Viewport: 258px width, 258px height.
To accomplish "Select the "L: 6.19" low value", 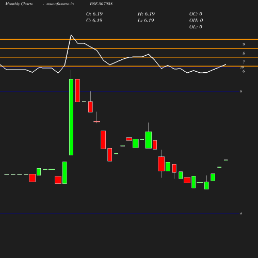I will point(146,21).
